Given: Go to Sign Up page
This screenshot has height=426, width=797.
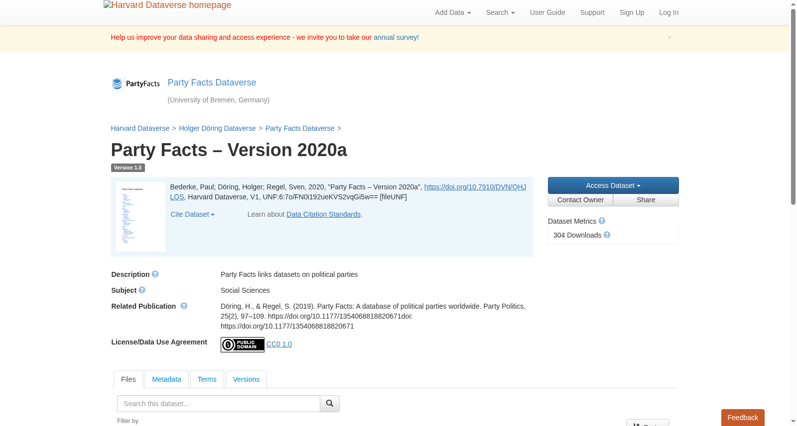Looking at the screenshot, I should point(632,12).
